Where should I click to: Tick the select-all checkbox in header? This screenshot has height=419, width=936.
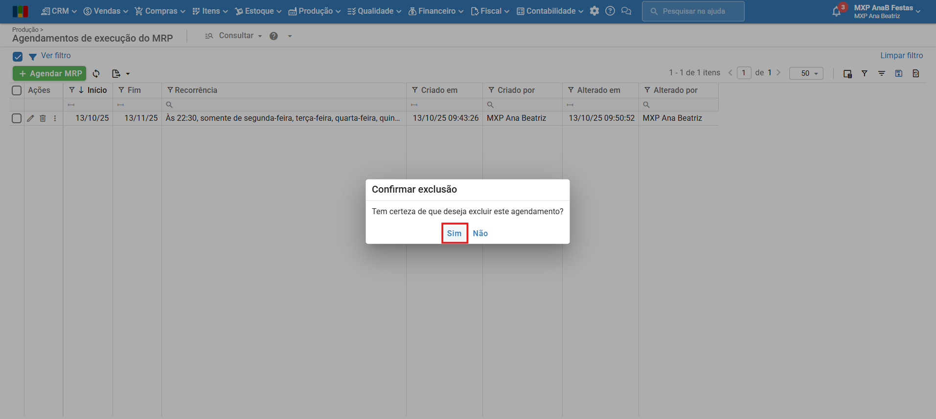[17, 90]
